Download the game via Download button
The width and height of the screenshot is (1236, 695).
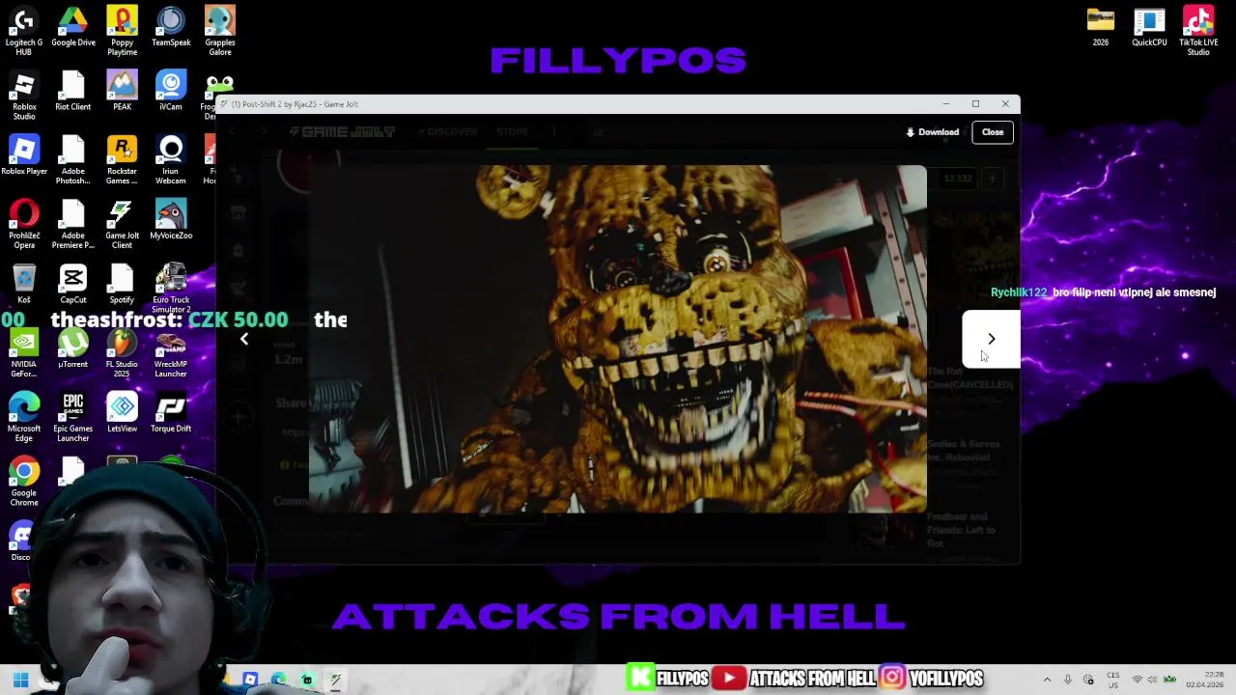932,132
